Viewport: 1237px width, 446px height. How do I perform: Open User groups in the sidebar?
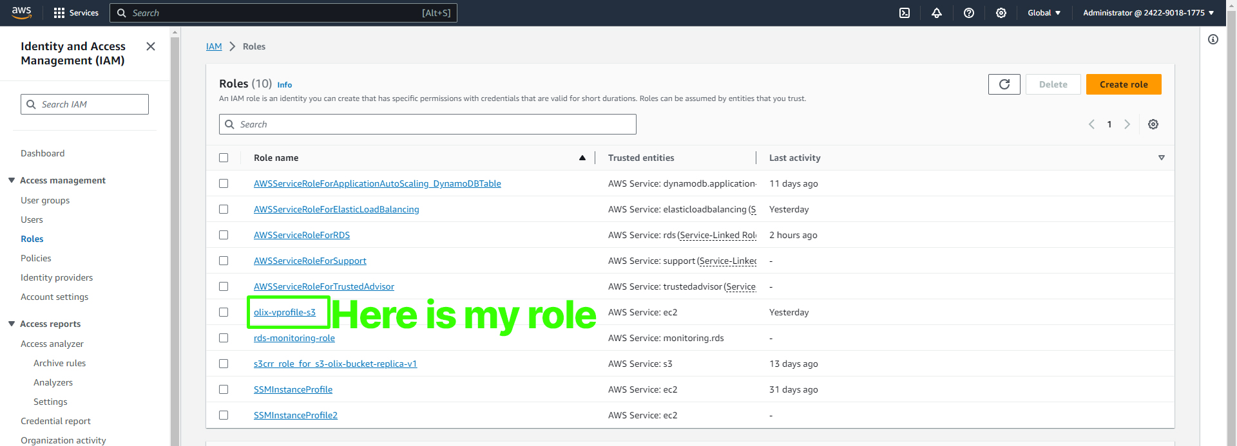pos(45,200)
